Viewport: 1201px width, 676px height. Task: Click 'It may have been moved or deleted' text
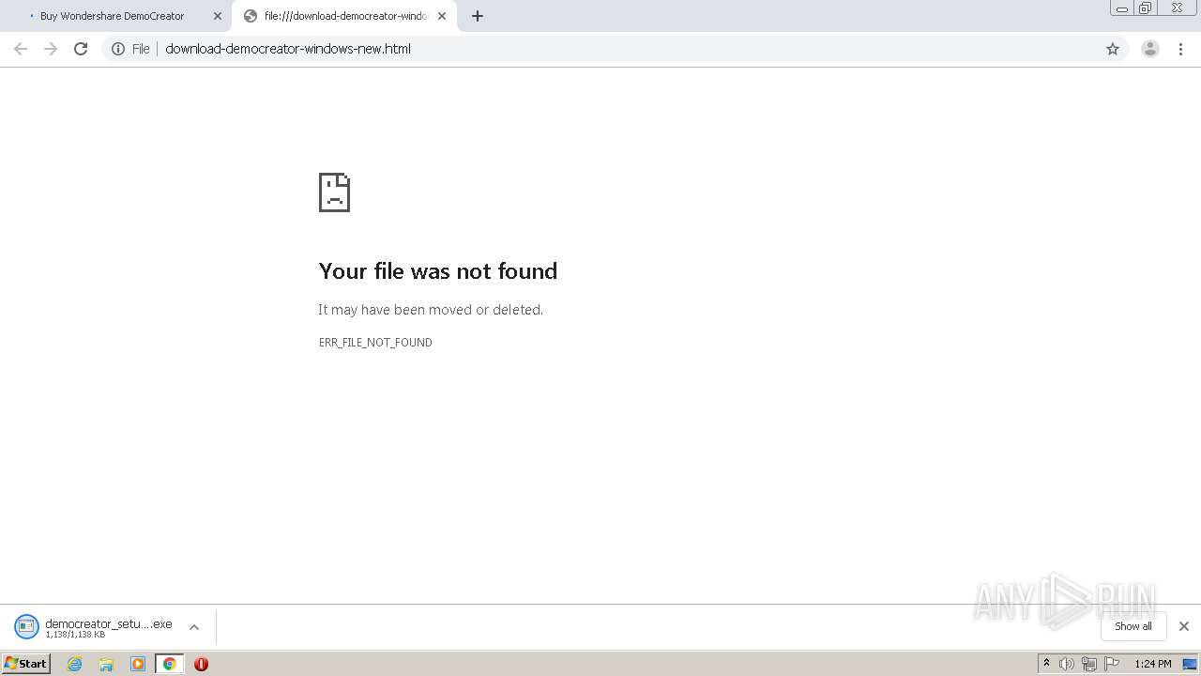[431, 310]
